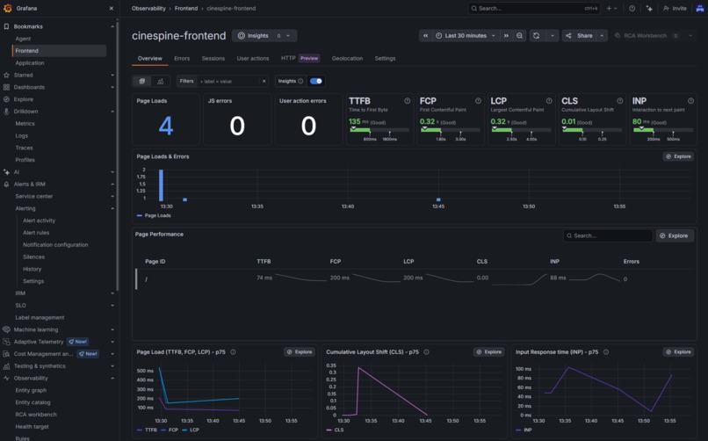Screen dimensions: 708x441
Task: Open the Share options dropdown arrow
Action: [602, 36]
